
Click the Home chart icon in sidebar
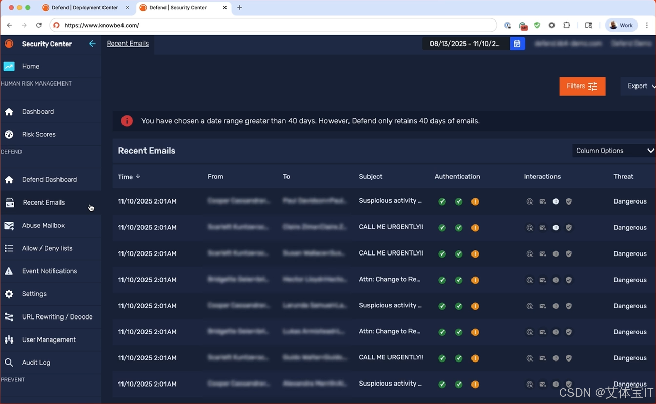point(9,66)
